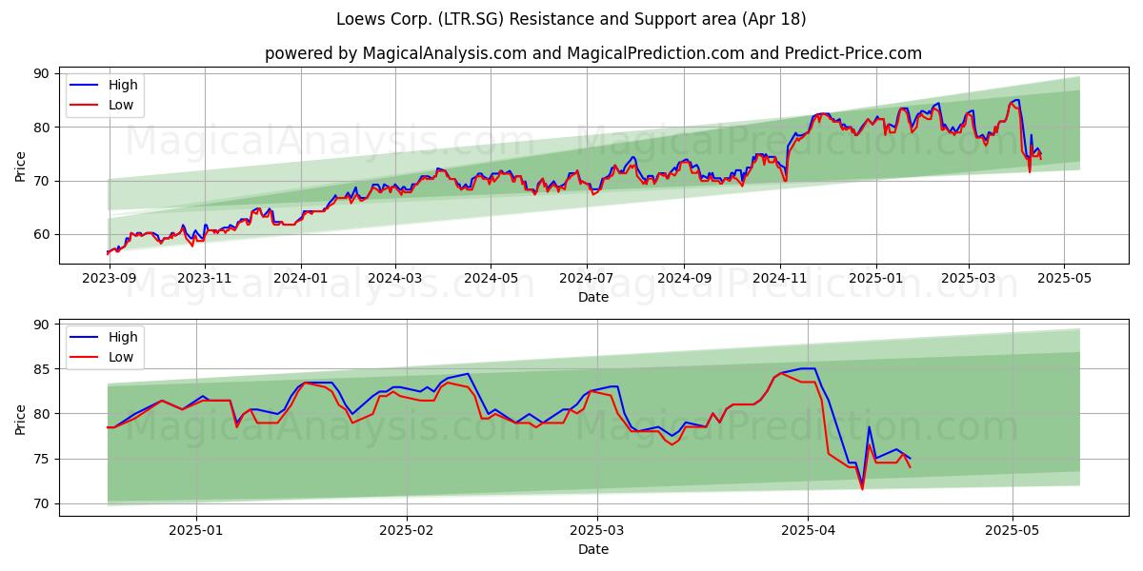Image resolution: width=1143 pixels, height=571 pixels.
Task: Click the '2024-09' x-axis label in top chart
Action: pyautogui.click(x=684, y=278)
